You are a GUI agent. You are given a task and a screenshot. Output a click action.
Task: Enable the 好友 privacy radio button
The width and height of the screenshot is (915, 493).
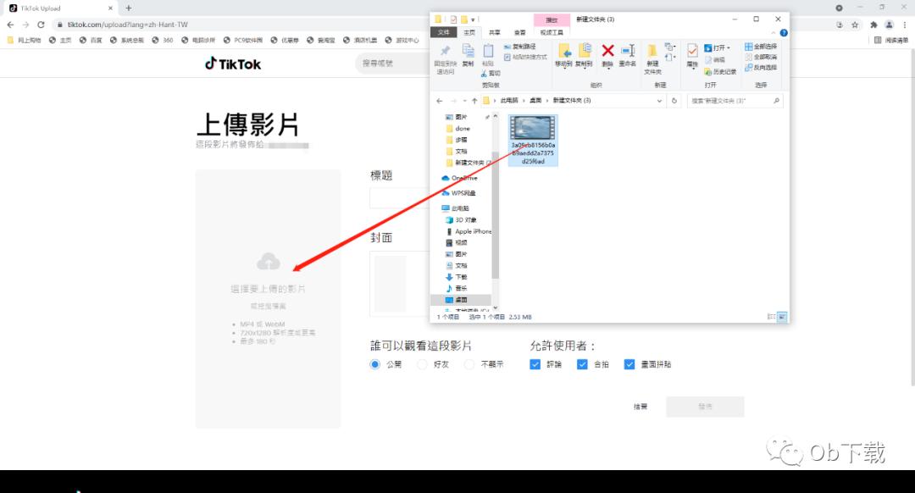(x=421, y=364)
